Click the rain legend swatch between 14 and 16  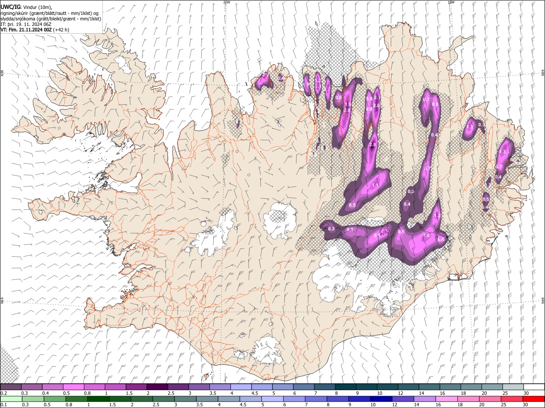(424, 399)
